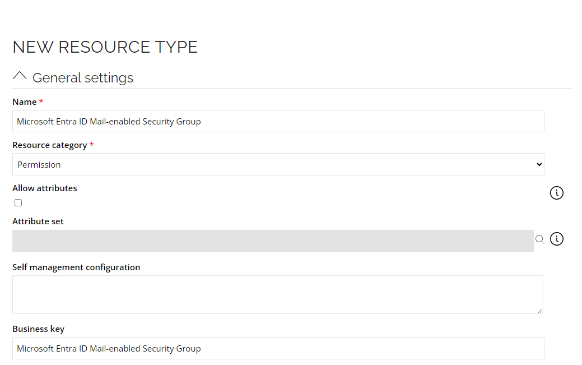Show info for Allow attributes

click(556, 193)
